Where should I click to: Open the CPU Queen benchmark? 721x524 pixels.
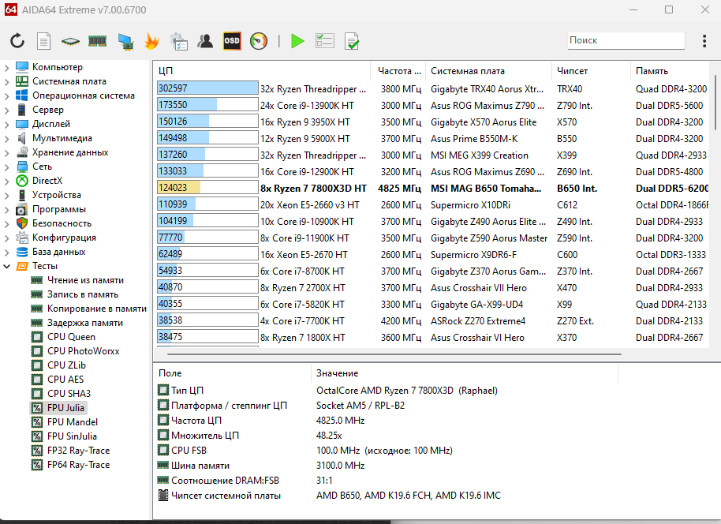coord(71,337)
